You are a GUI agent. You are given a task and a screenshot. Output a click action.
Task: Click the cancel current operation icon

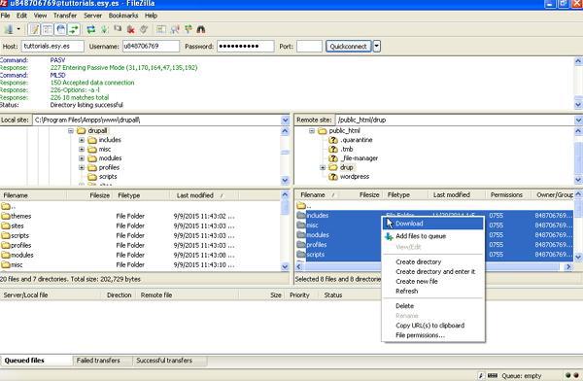click(118, 29)
